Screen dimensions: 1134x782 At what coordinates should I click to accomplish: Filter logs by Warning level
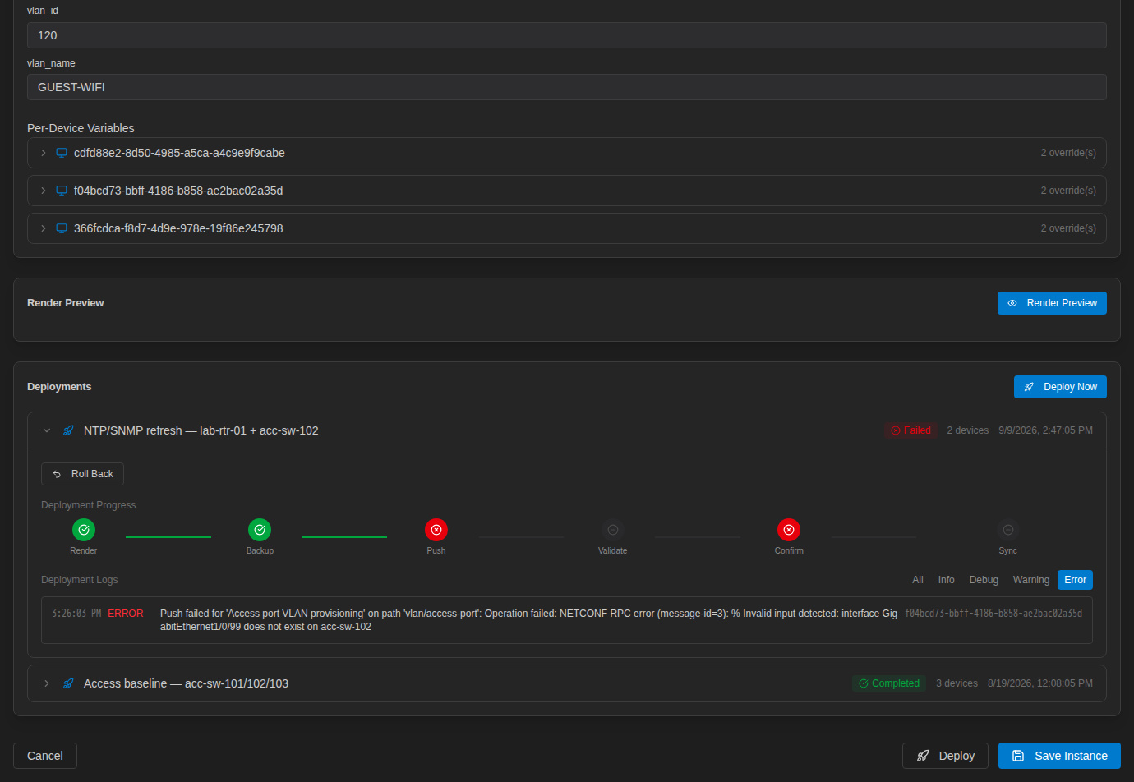click(1031, 580)
